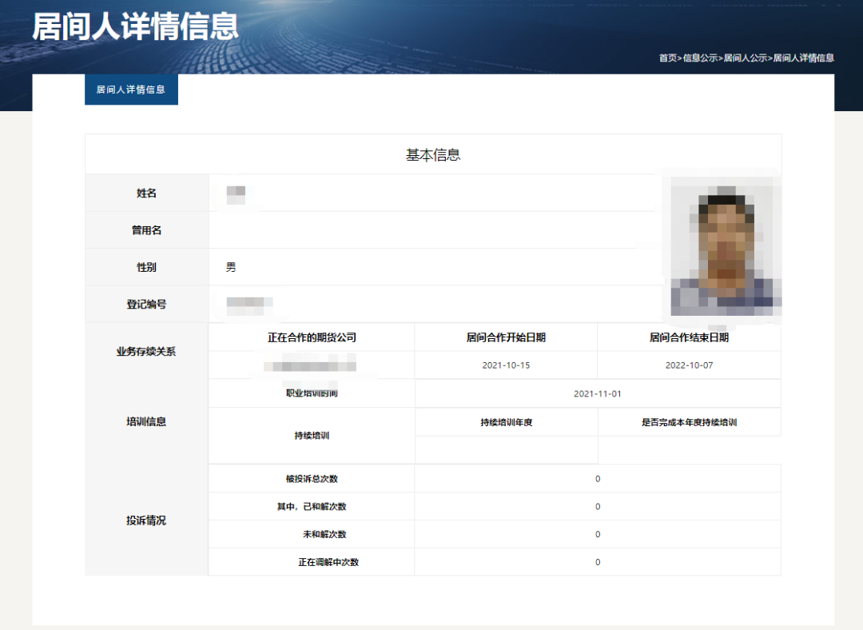Click the 职业培训时间 date value 2021-11-01
Viewport: 863px width, 630px height.
[597, 393]
